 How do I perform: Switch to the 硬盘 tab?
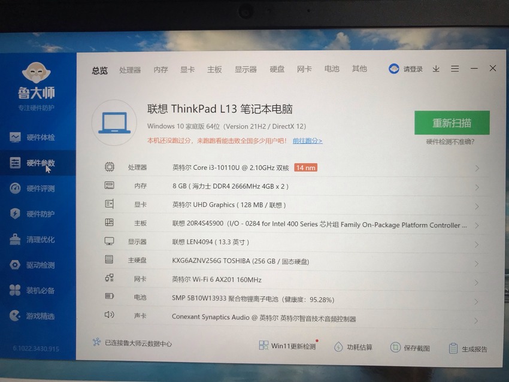pos(277,69)
